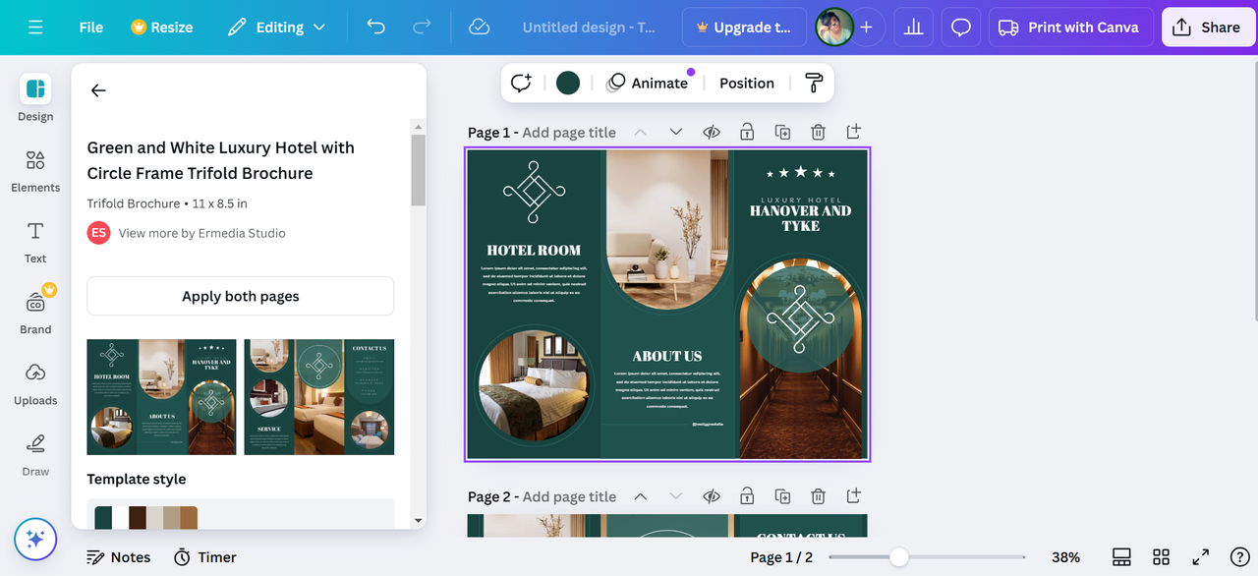
Task: Move Page 2 up with chevron
Action: (x=641, y=496)
